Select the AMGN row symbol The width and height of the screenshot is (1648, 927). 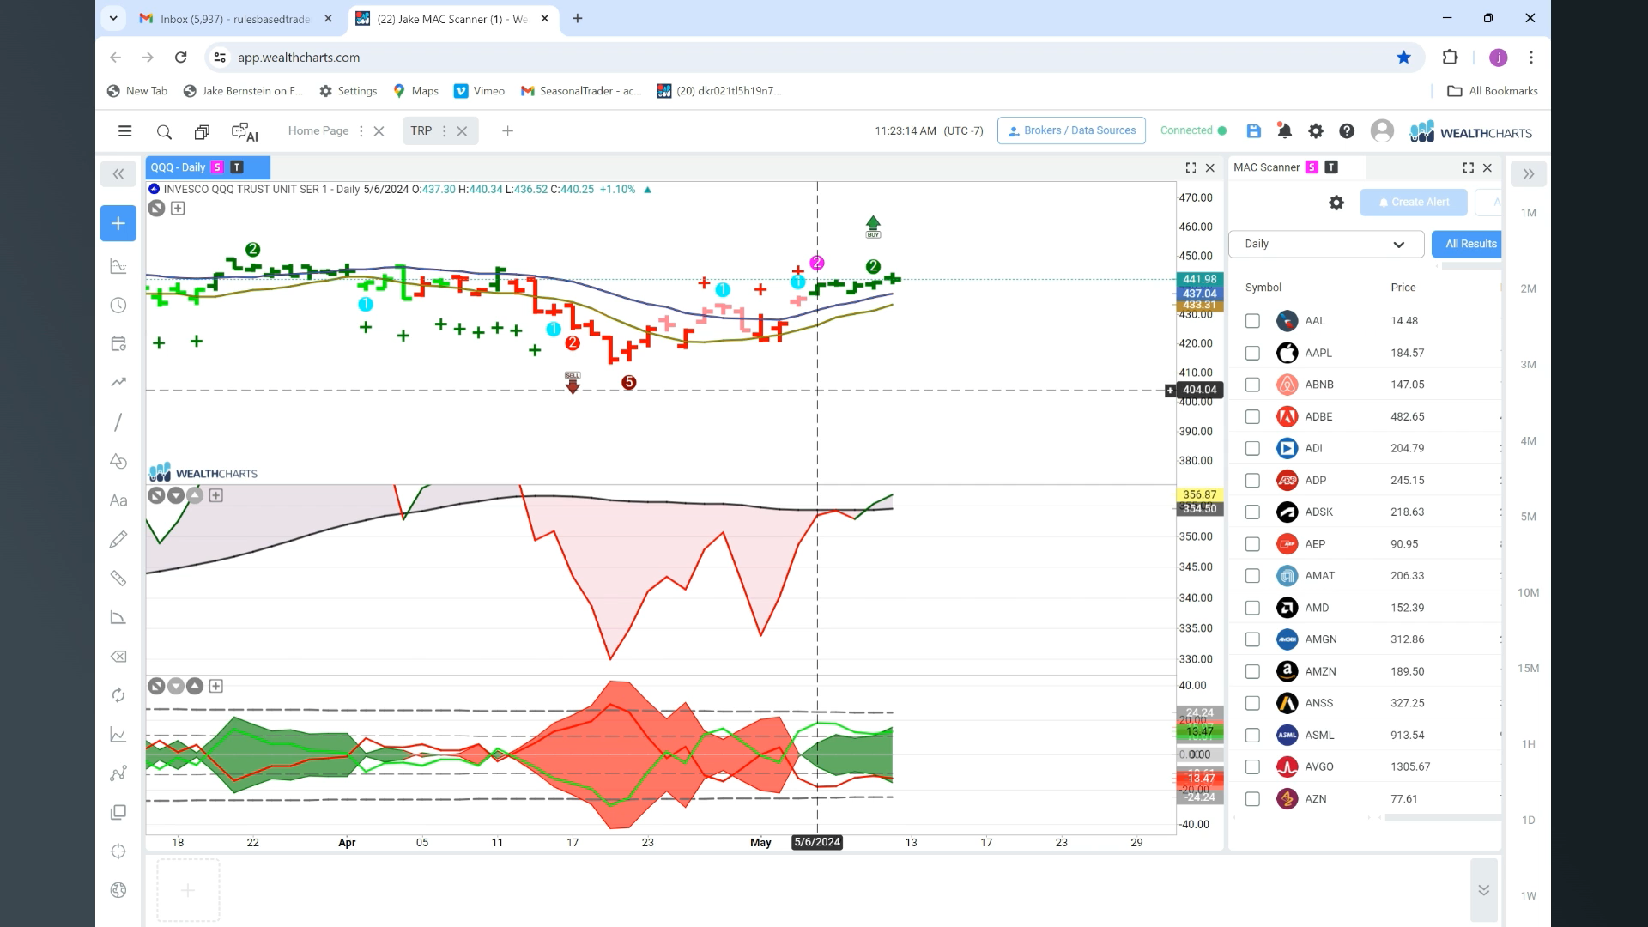click(1321, 639)
